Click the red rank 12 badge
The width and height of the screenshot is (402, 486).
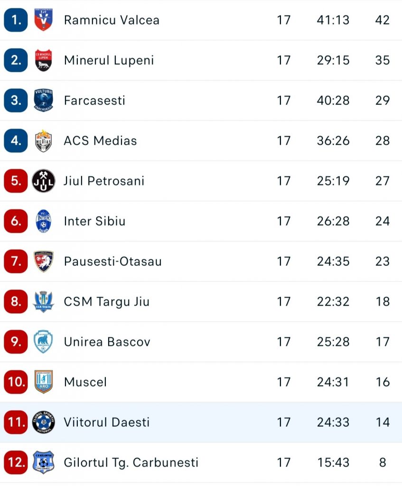(16, 462)
